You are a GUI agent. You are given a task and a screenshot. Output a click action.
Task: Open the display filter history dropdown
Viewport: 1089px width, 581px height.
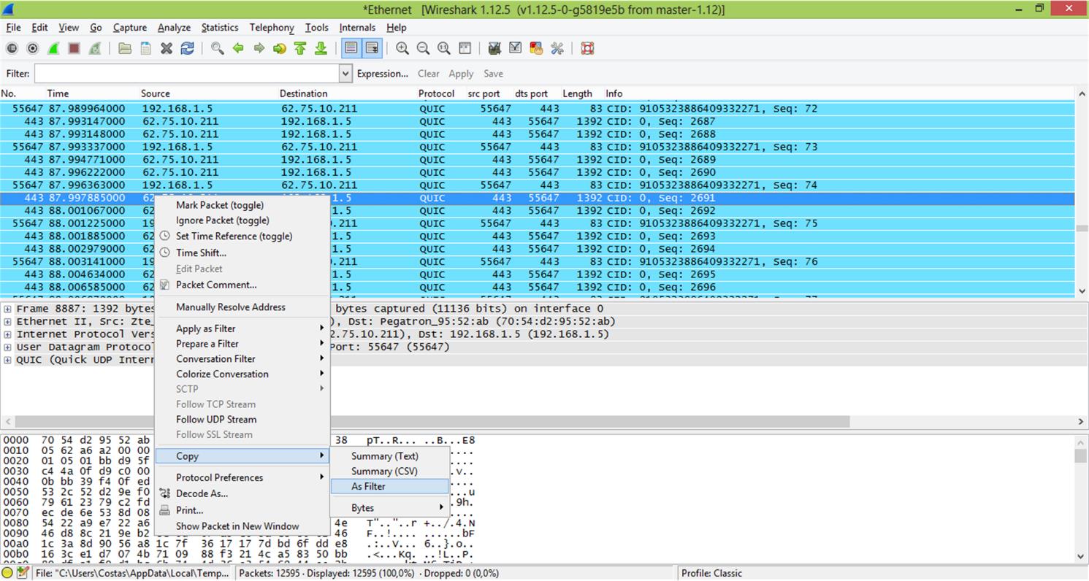[345, 73]
